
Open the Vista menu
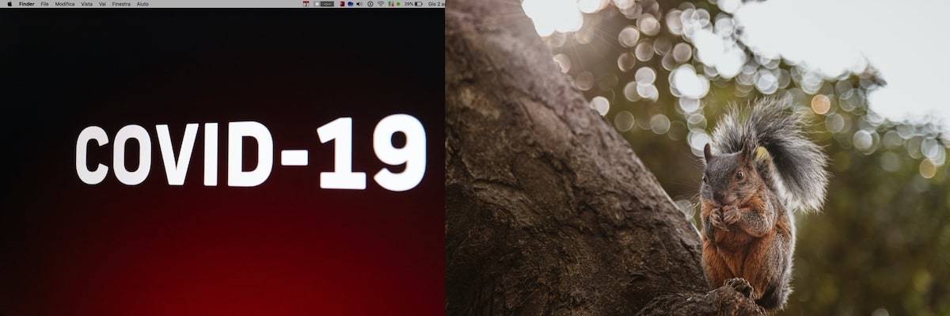[87, 4]
